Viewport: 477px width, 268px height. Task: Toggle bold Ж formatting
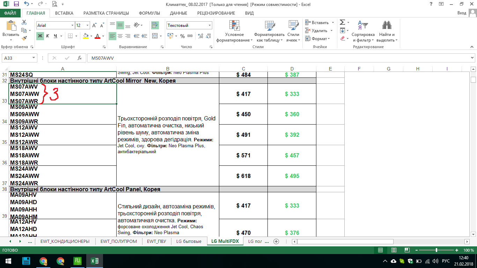pyautogui.click(x=40, y=36)
